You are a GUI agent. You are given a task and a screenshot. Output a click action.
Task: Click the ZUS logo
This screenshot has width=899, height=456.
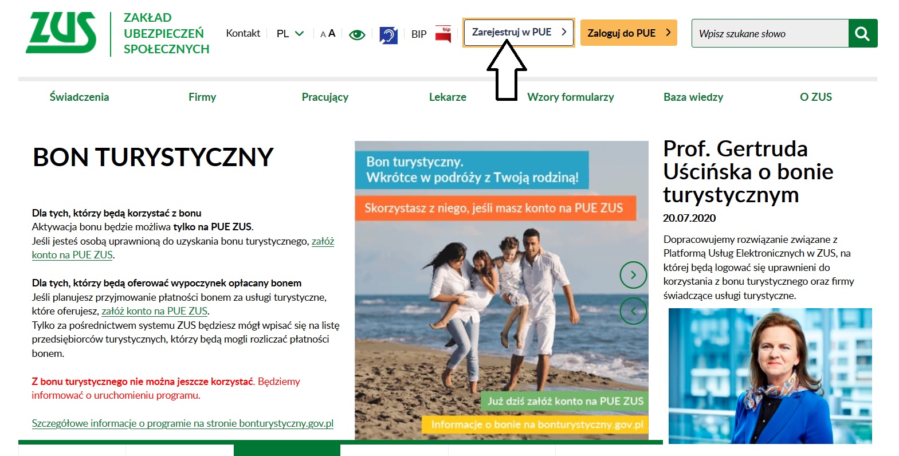(61, 33)
